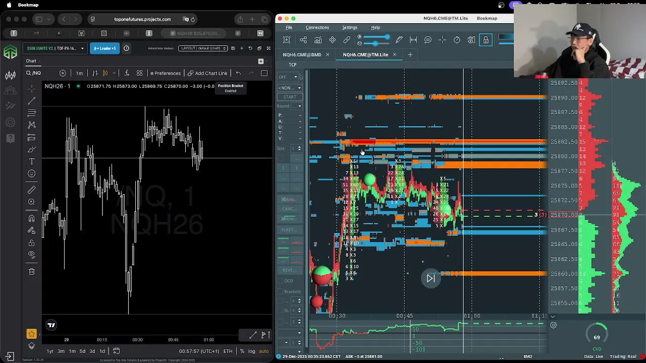Image resolution: width=646 pixels, height=363 pixels.
Task: Click the horizontal measure width icon
Action: 413,40
